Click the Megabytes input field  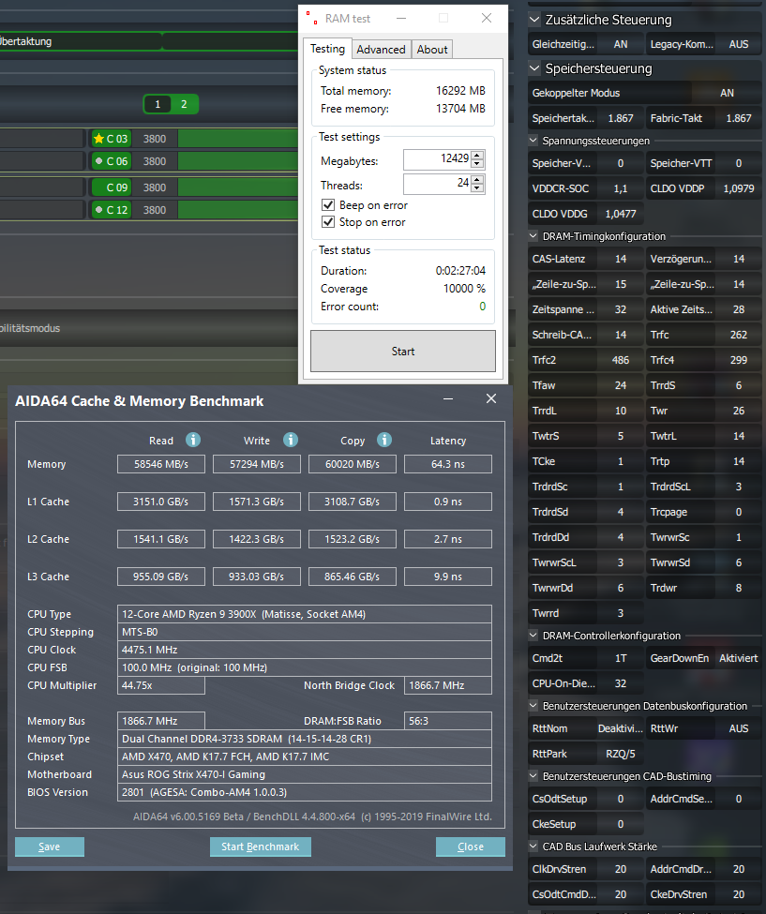(x=437, y=159)
